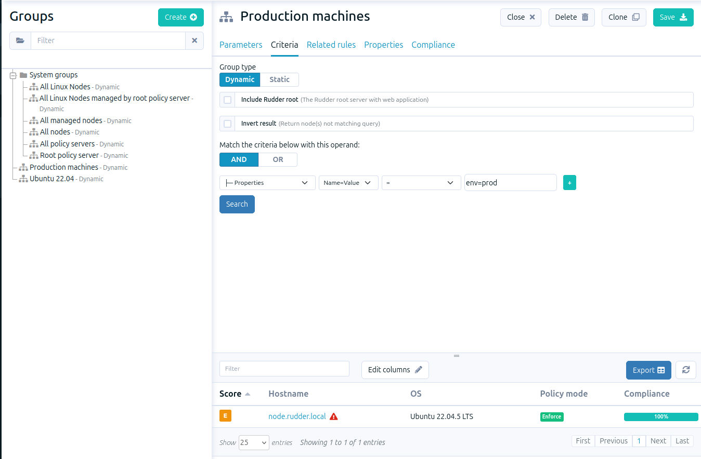701x459 pixels.
Task: Click the OS column header
Action: [416, 394]
